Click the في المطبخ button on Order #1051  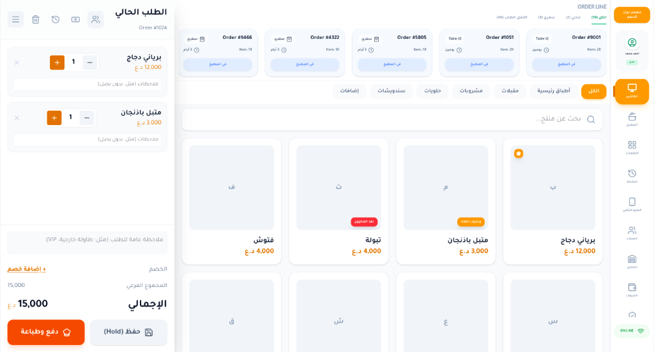tap(479, 64)
